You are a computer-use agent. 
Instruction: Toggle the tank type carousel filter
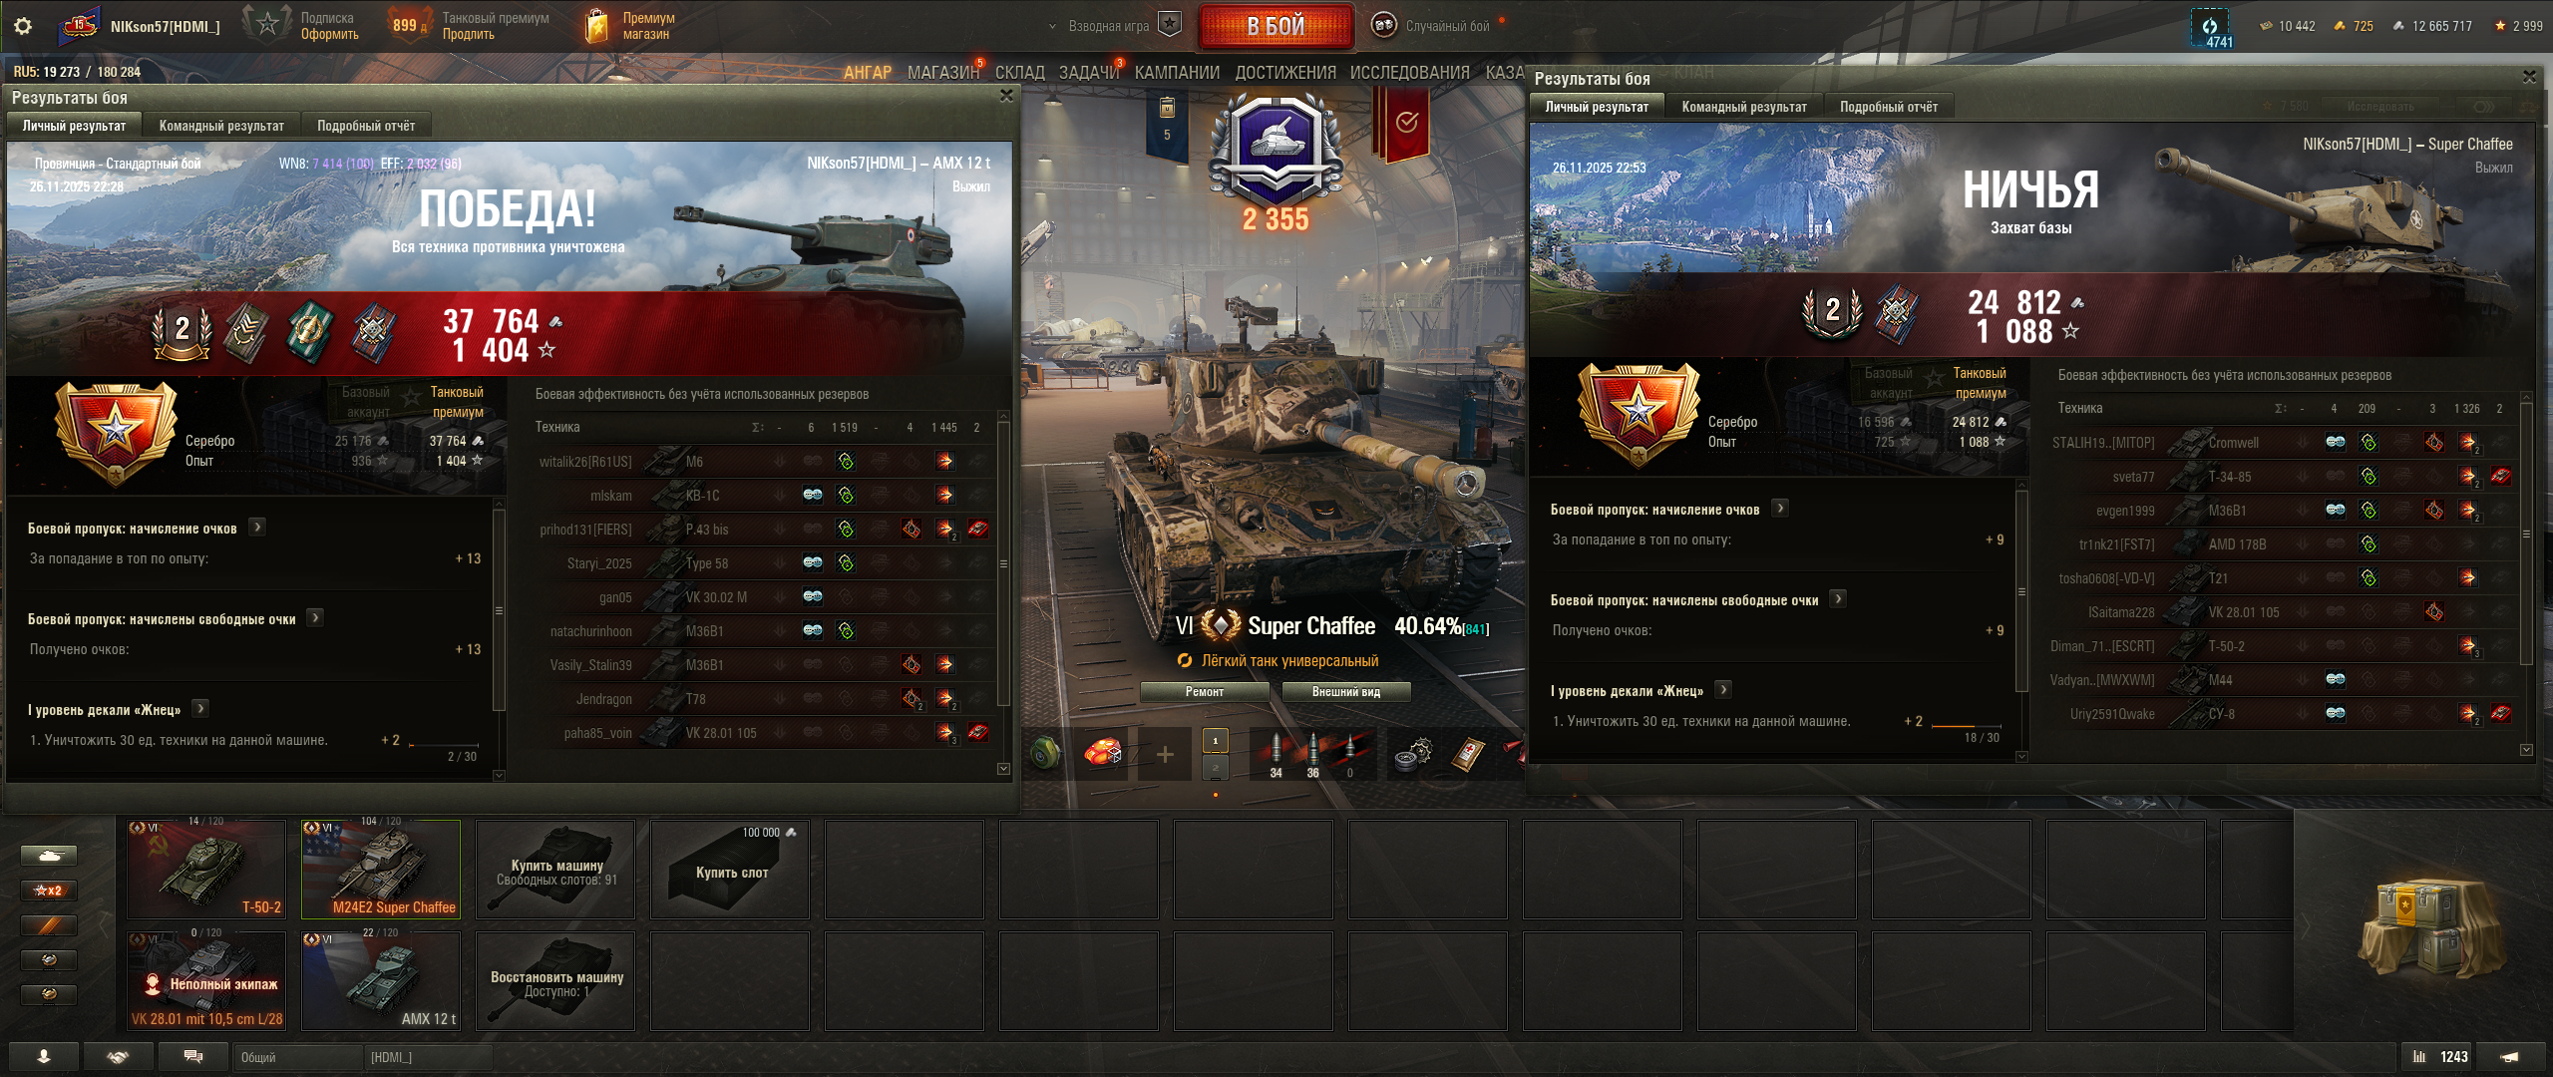coord(49,856)
